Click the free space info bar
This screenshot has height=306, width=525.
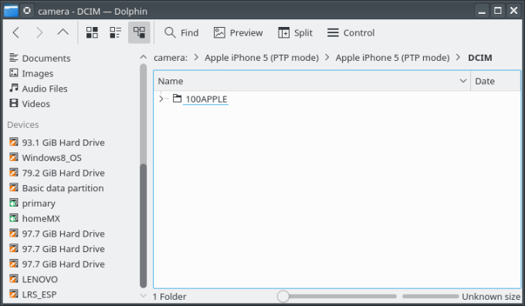click(430, 296)
